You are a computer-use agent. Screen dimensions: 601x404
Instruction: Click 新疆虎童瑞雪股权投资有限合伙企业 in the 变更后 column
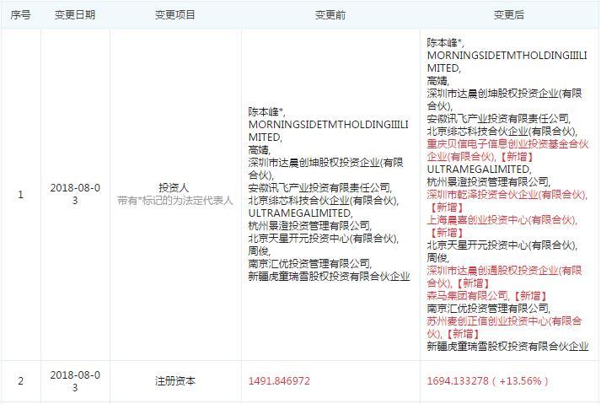tap(508, 346)
